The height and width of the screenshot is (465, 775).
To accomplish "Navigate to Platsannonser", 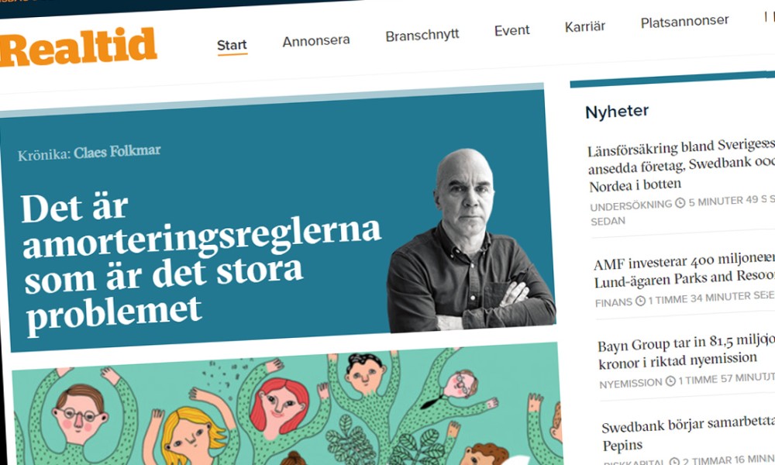I will (x=684, y=21).
